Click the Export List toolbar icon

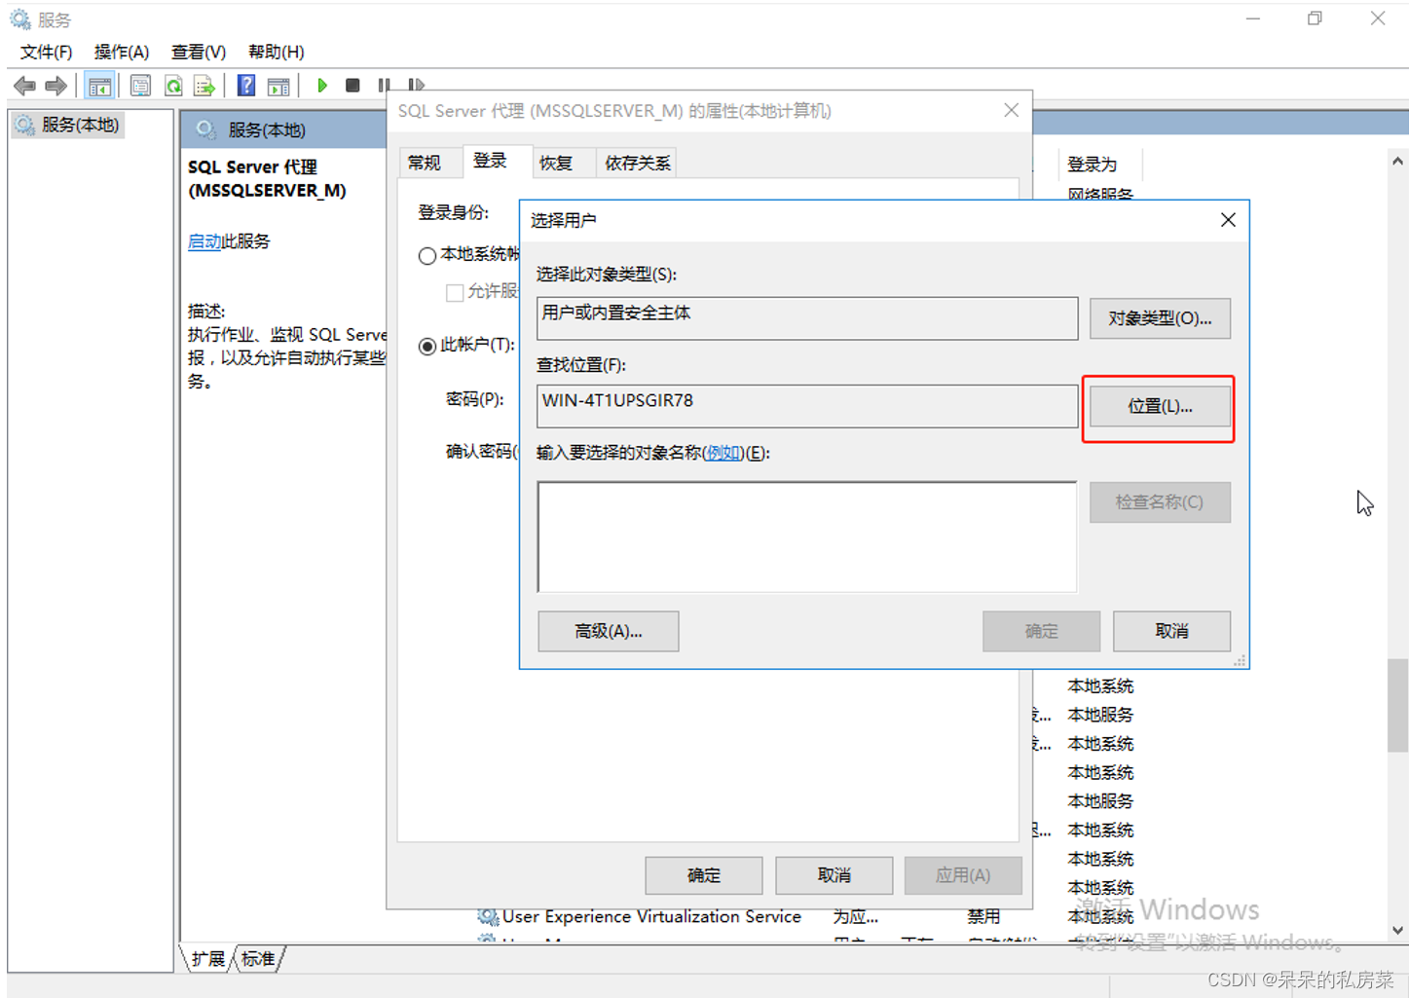point(204,86)
